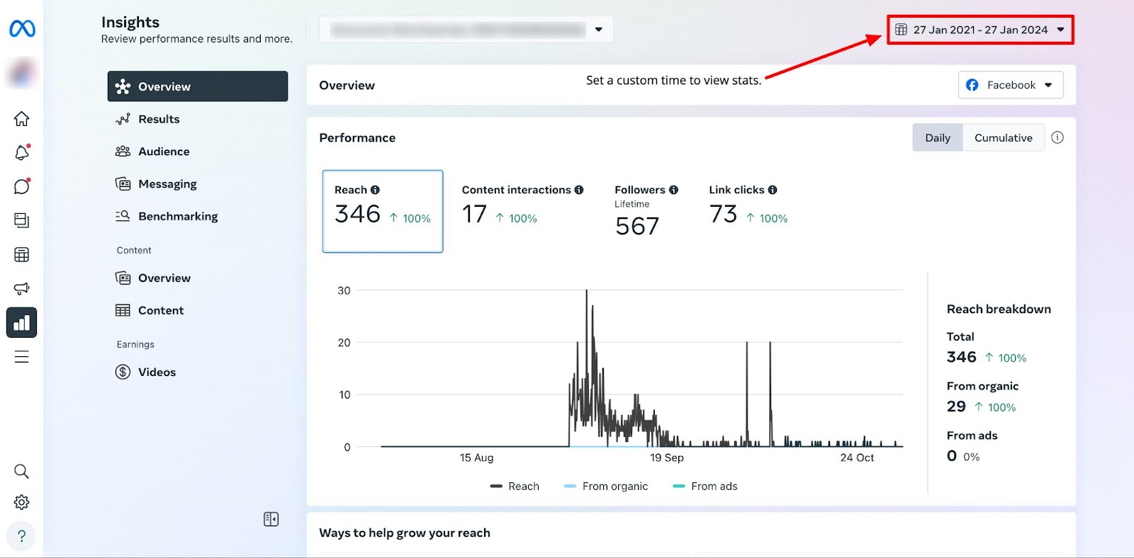Click the blurred profile avatar
This screenshot has width=1134, height=558.
[x=22, y=73]
